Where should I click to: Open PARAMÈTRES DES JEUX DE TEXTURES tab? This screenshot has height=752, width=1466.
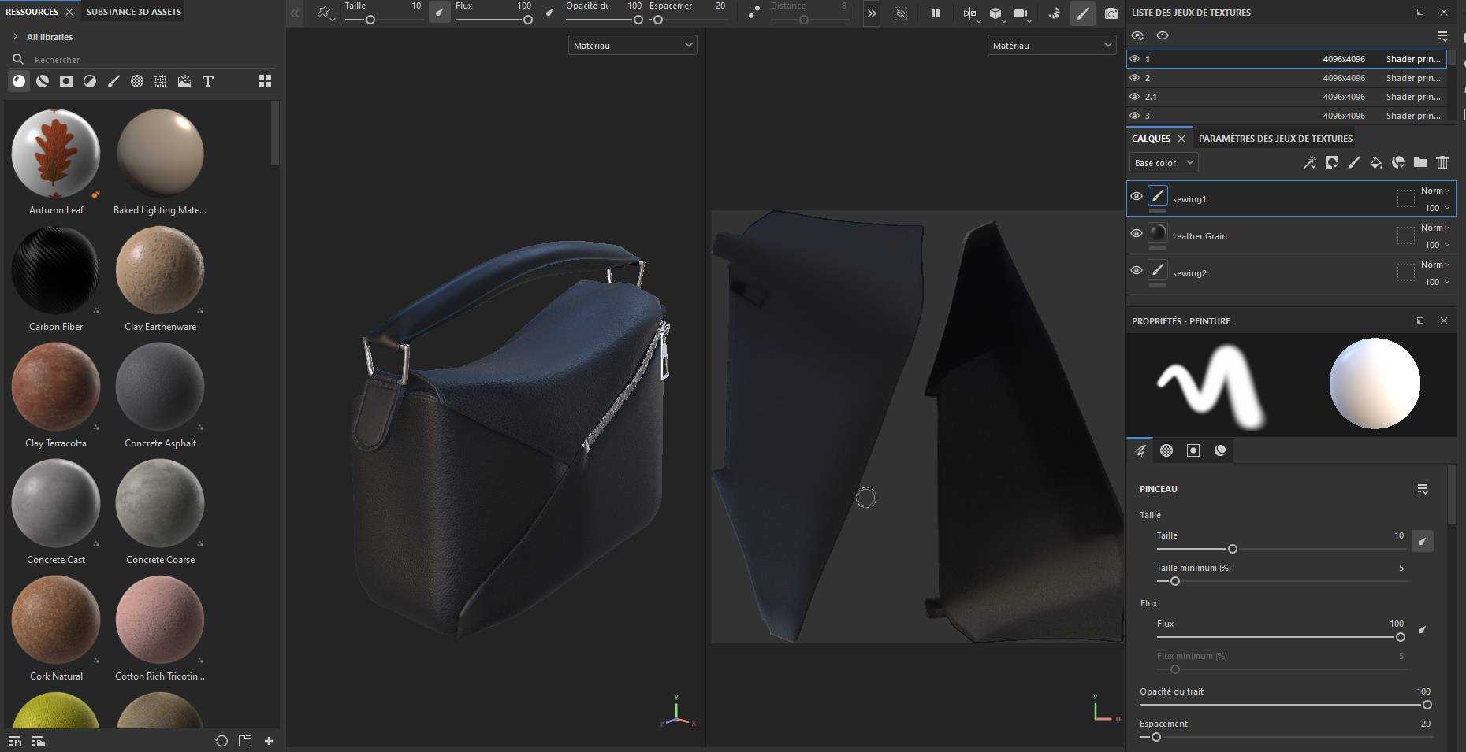pos(1275,139)
